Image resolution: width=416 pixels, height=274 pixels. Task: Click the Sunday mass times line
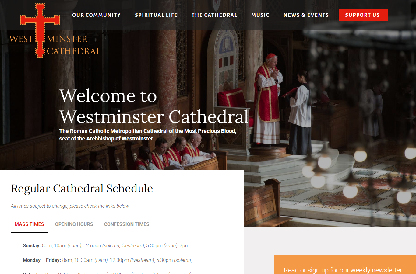coord(106,245)
